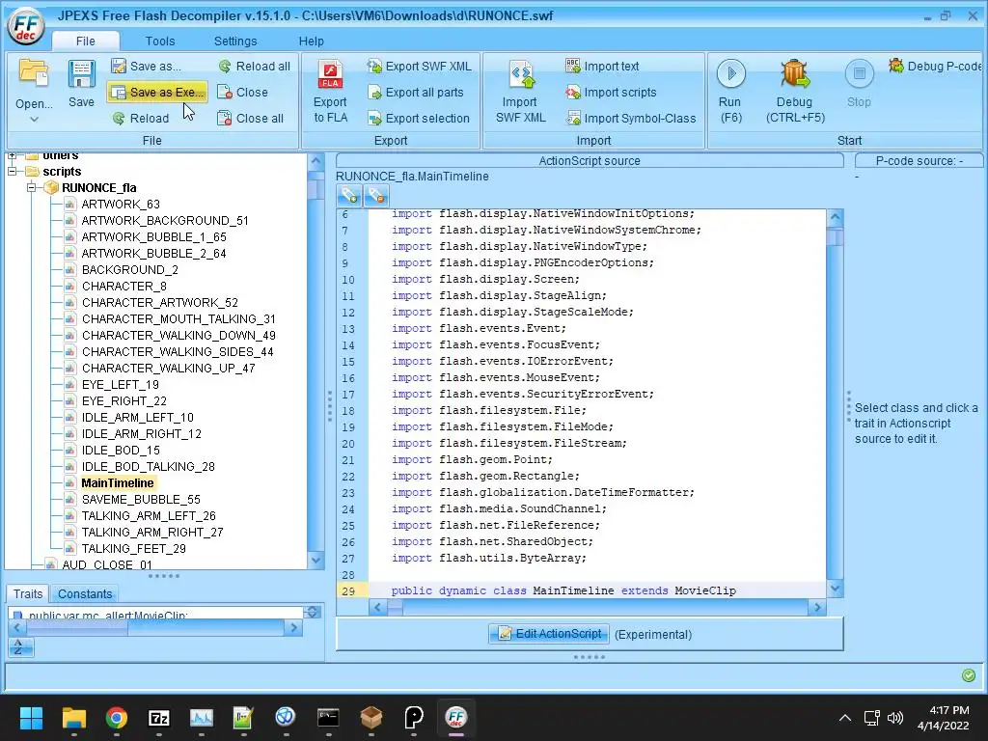This screenshot has width=988, height=741.
Task: Select TALKING_FEET_29 tree item
Action: [133, 548]
